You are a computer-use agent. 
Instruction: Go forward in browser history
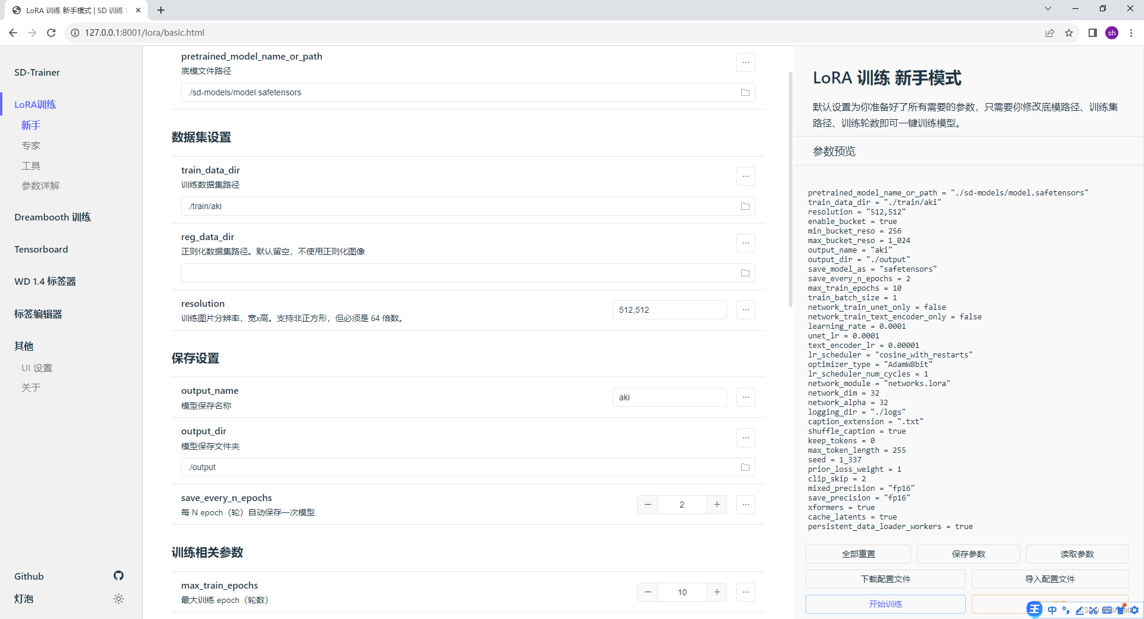click(x=32, y=33)
